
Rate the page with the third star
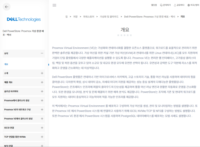[x=124, y=35]
